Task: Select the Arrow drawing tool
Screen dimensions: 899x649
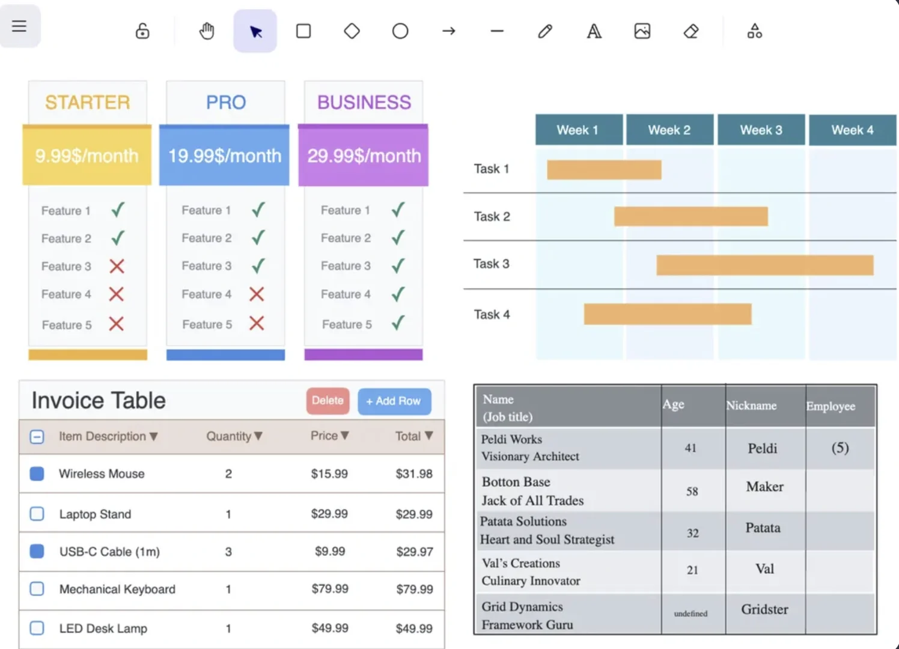Action: click(x=449, y=31)
